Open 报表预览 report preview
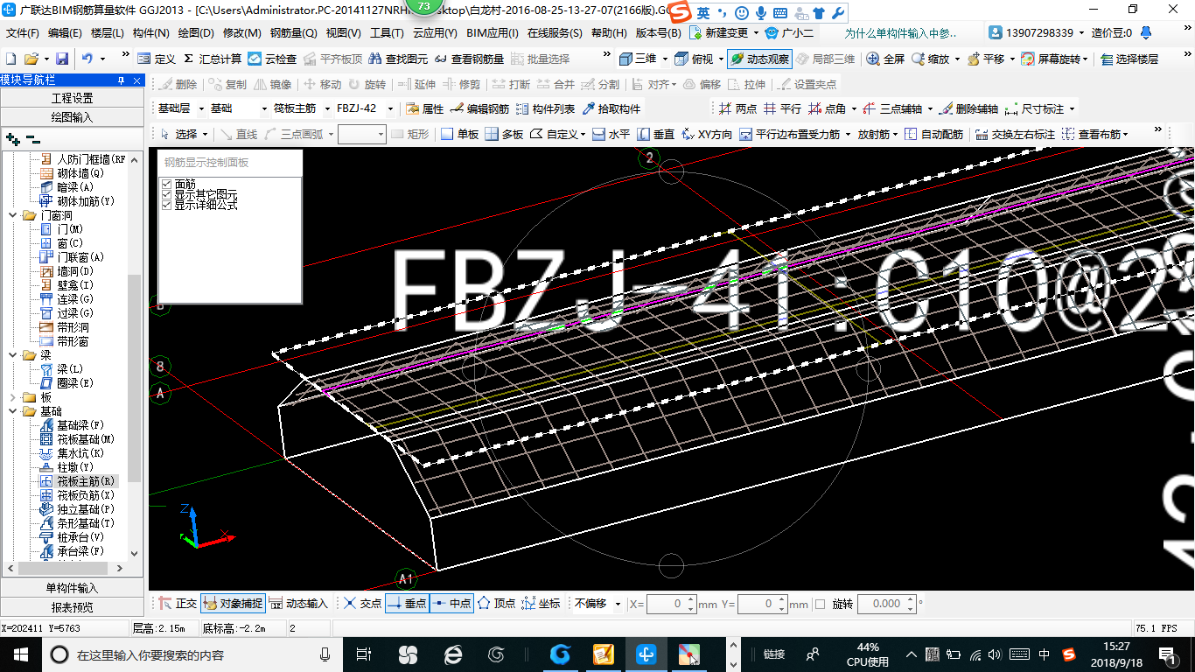The width and height of the screenshot is (1195, 672). point(72,607)
